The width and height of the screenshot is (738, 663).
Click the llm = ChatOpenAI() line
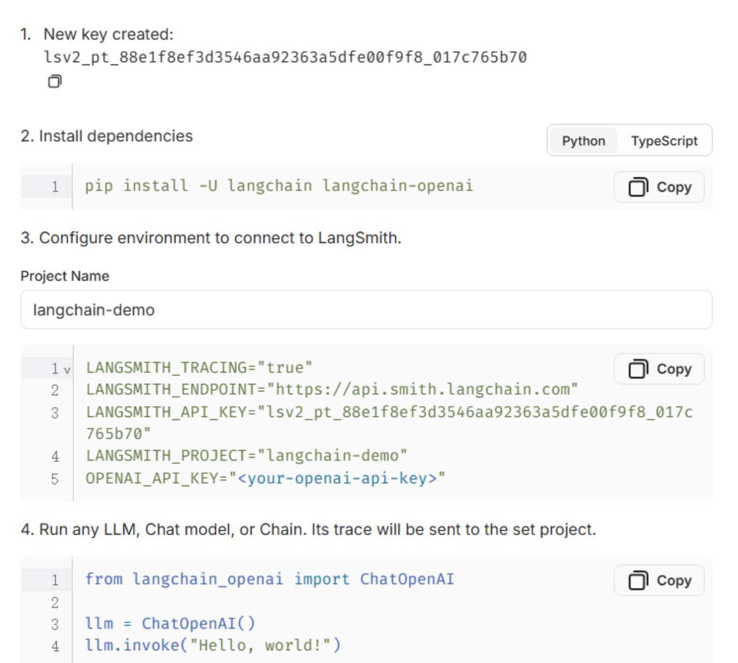click(x=170, y=623)
